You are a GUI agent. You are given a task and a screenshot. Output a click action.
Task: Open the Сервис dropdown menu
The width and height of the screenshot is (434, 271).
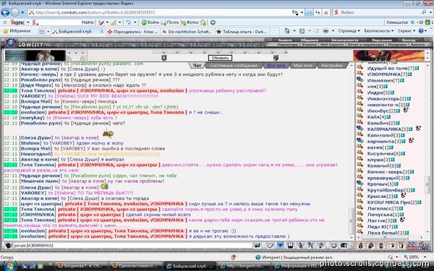pos(407,31)
